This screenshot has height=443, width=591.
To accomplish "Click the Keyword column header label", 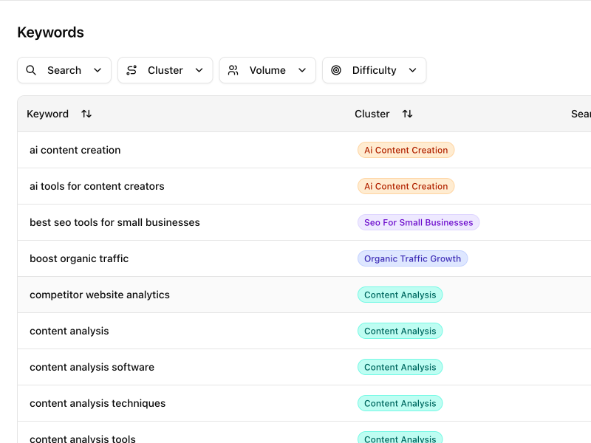I will point(47,114).
